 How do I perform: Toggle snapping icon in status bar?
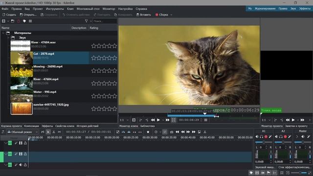click(x=275, y=173)
